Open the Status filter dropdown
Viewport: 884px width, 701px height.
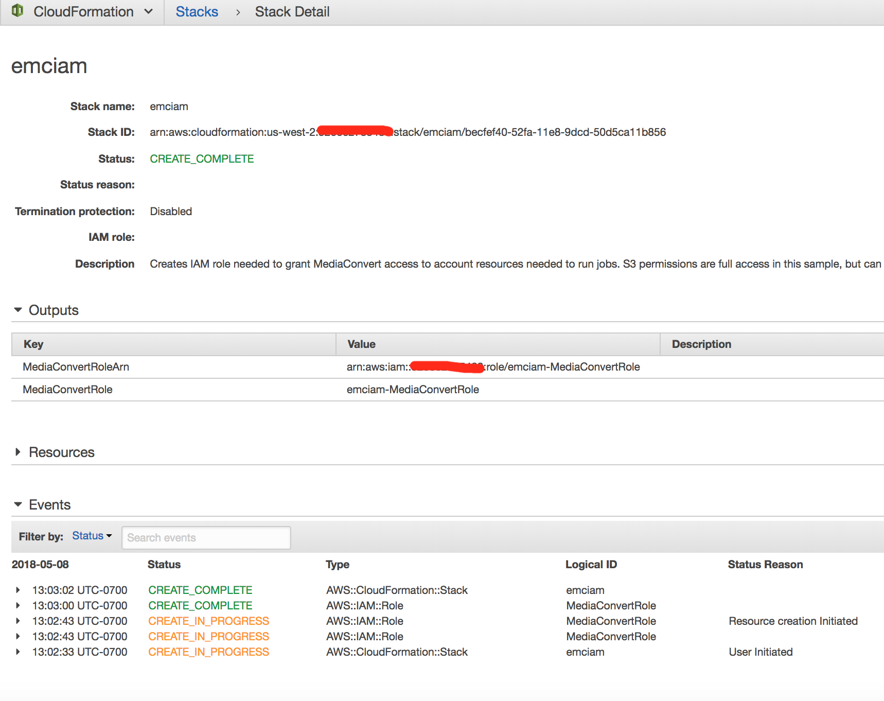click(92, 536)
